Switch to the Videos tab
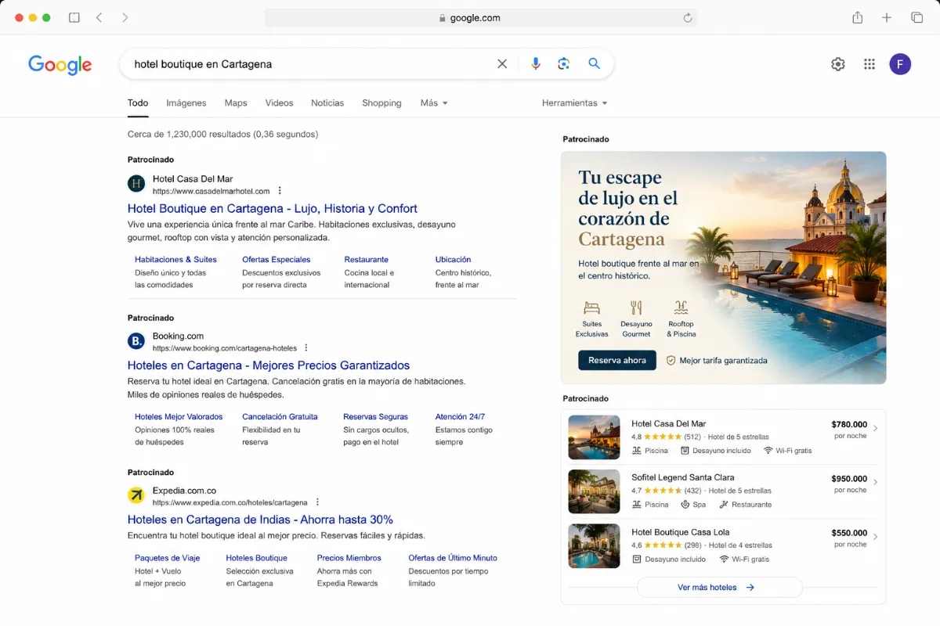Viewport: 940px width, 626px height. pos(279,103)
